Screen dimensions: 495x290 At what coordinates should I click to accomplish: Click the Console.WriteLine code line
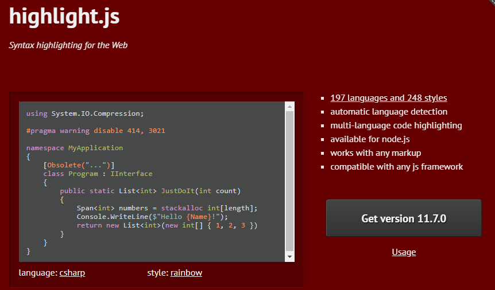click(x=152, y=217)
